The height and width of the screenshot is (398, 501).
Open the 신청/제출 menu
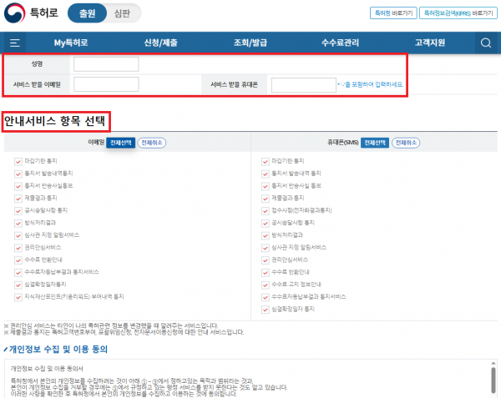(x=162, y=43)
